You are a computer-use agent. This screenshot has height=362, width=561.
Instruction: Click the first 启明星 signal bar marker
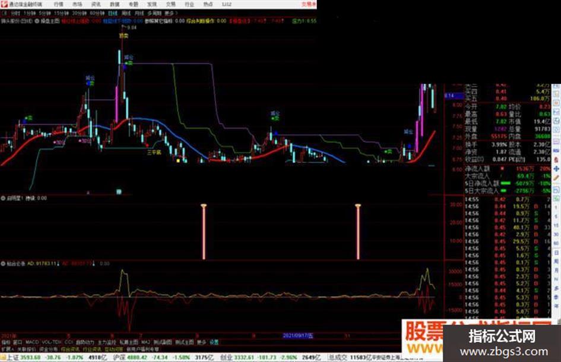pyautogui.click(x=204, y=232)
